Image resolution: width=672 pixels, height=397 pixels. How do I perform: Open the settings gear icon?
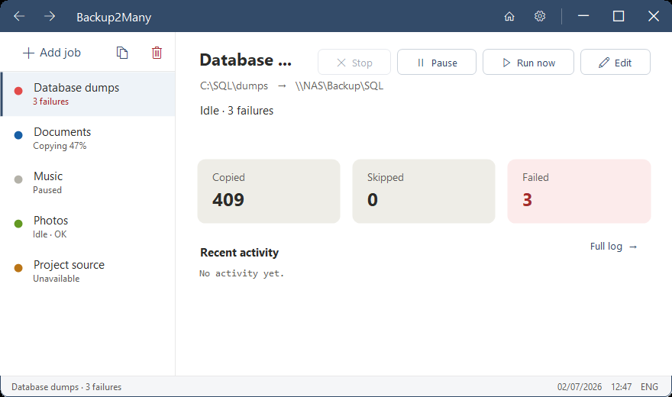[540, 16]
